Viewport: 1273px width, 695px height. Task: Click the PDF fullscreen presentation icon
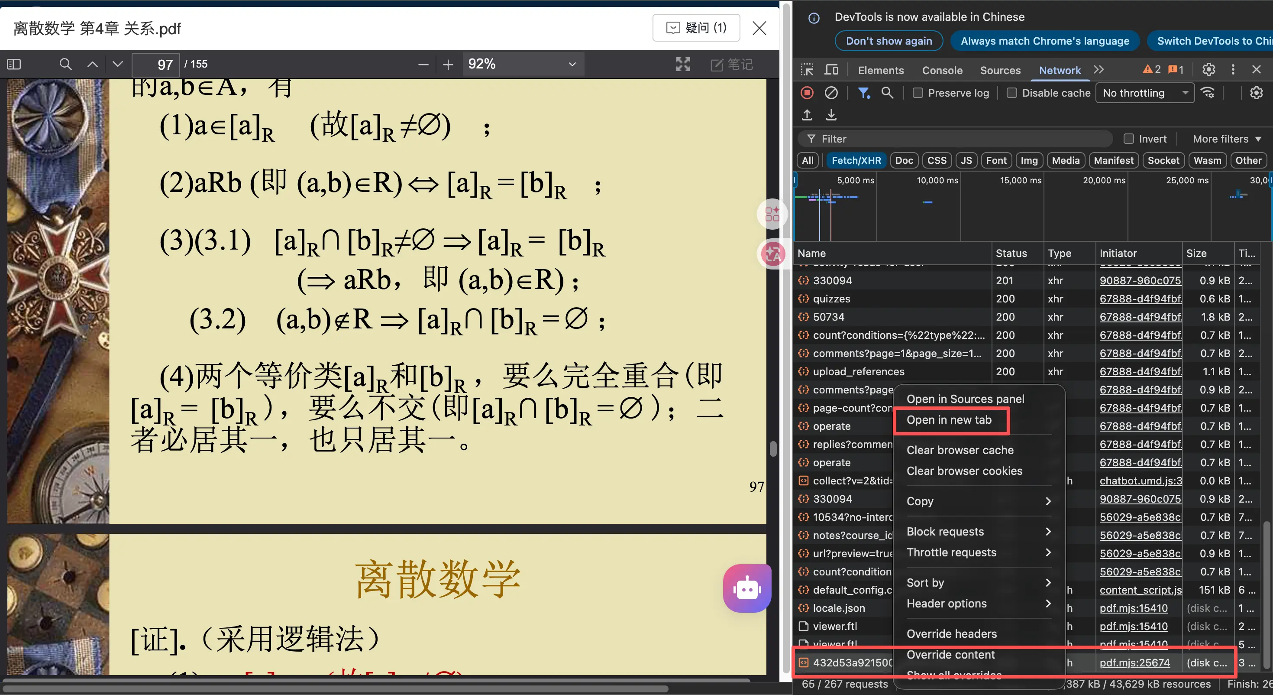pyautogui.click(x=683, y=64)
